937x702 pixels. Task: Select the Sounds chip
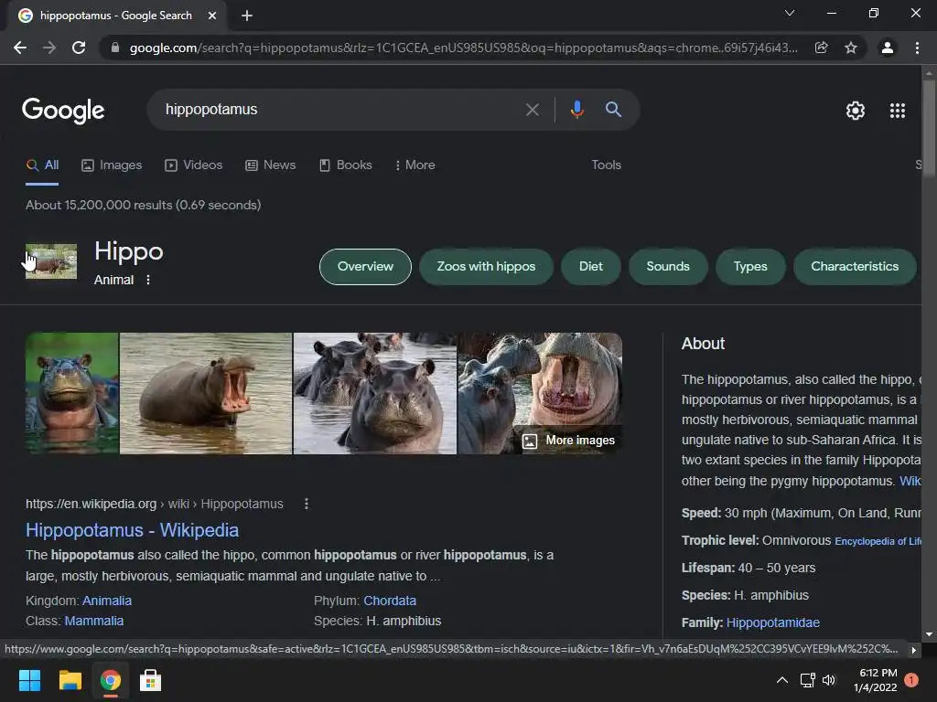(x=667, y=267)
